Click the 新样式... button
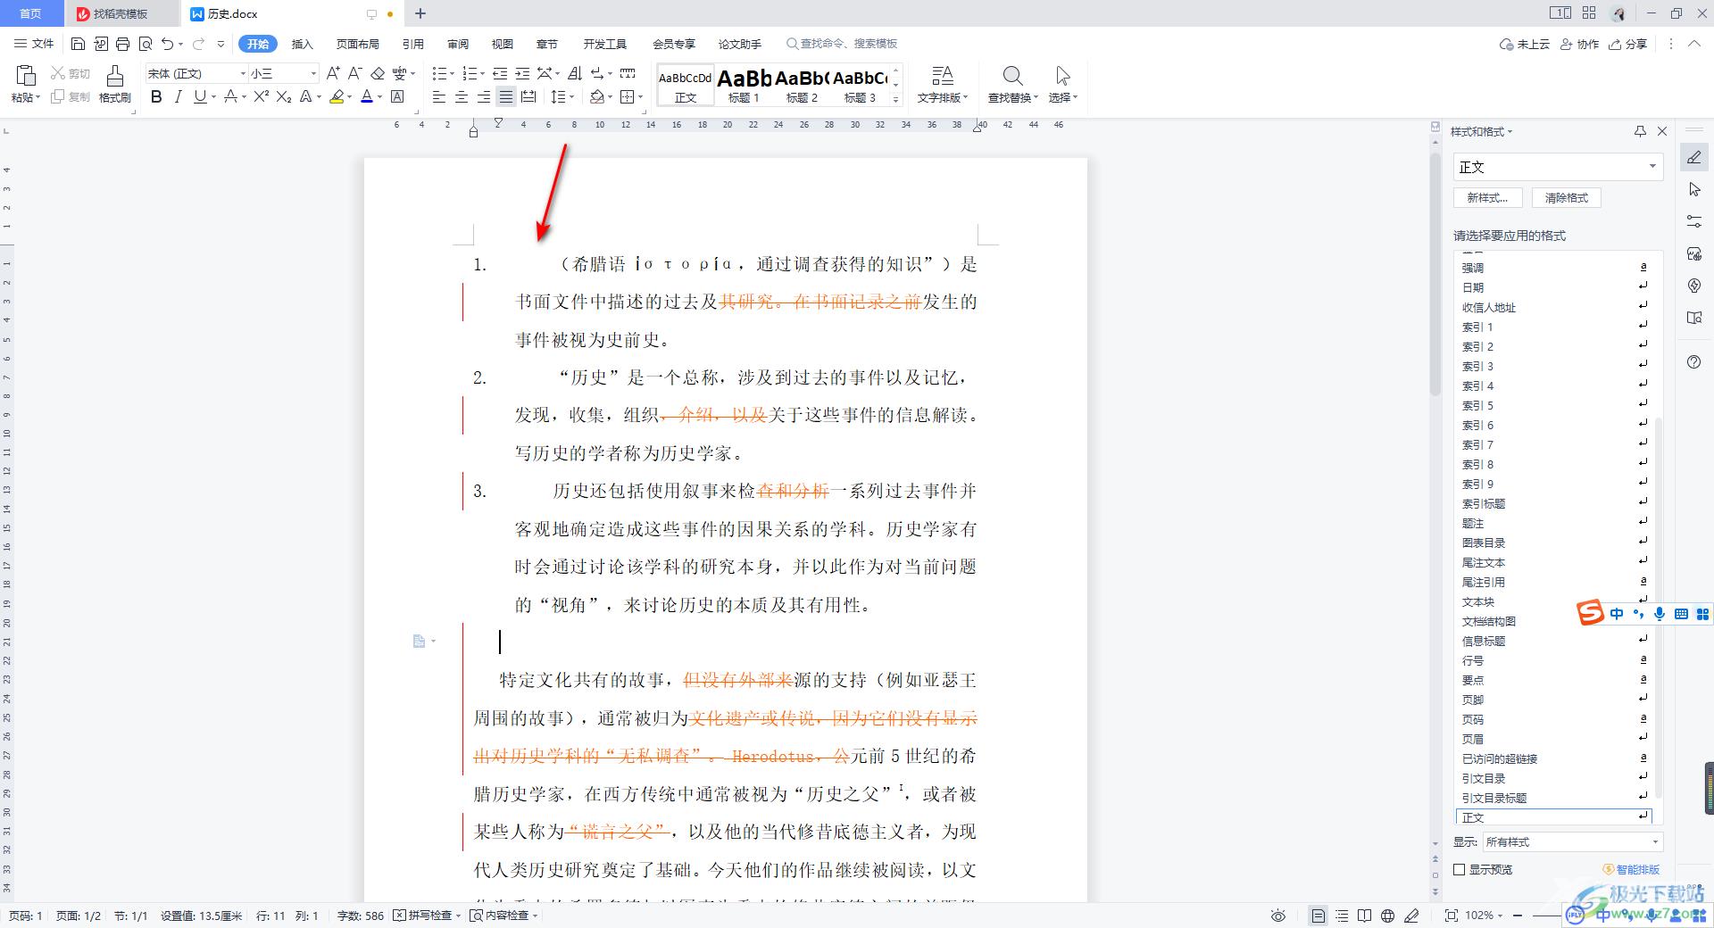The image size is (1714, 928). click(1487, 198)
